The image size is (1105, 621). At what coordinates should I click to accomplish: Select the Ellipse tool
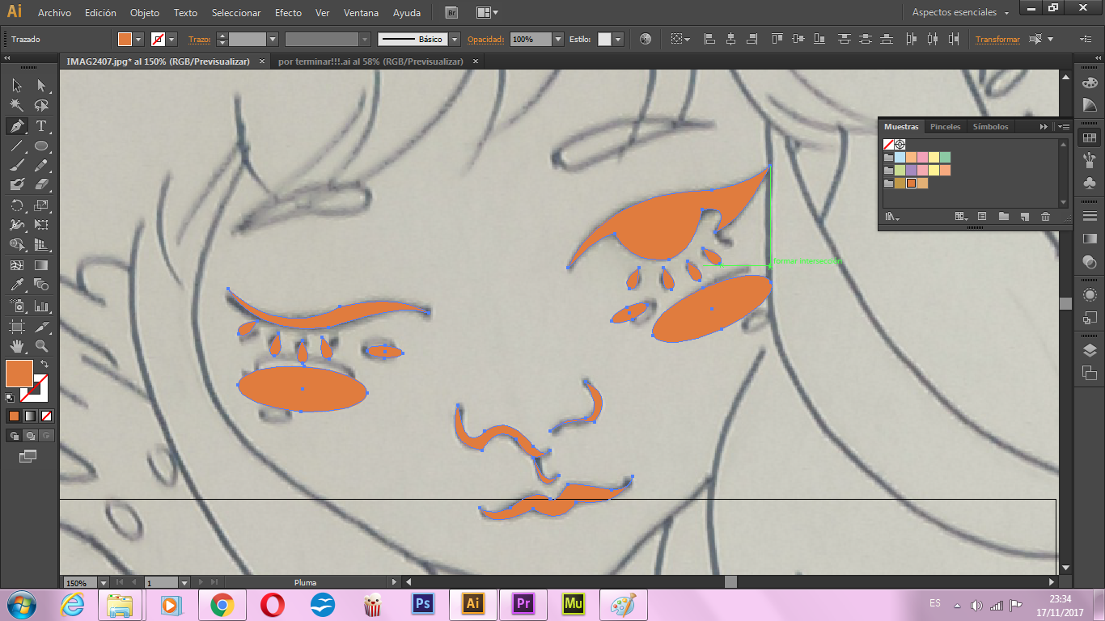[41, 146]
